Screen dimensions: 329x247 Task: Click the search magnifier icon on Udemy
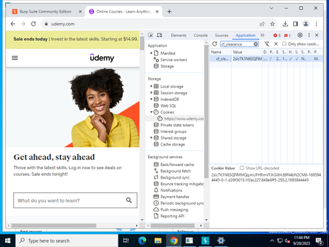pos(129,200)
